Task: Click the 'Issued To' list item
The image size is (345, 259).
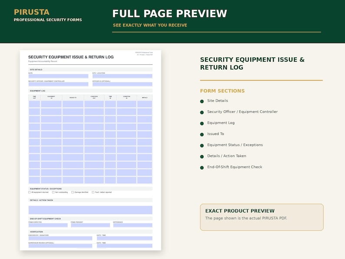Action: 216,134
